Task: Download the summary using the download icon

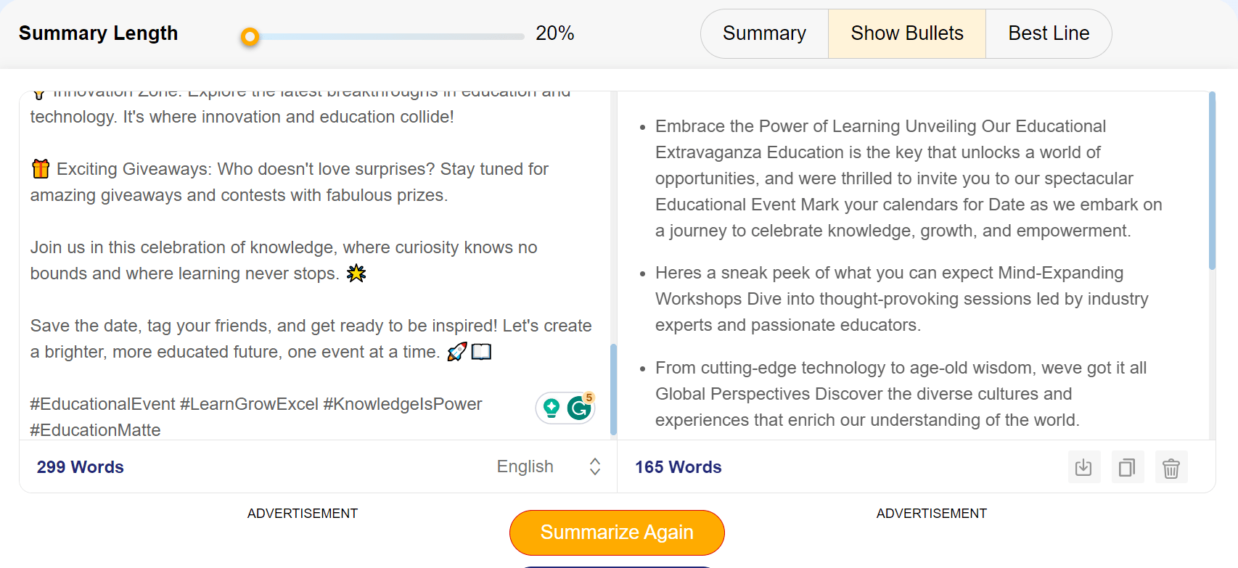Action: pyautogui.click(x=1083, y=467)
